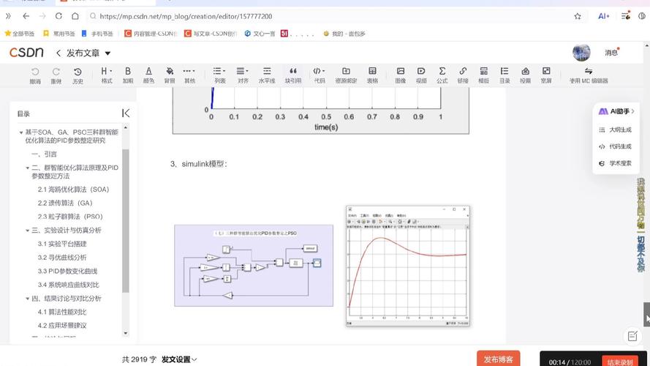Screen dimensions: 650x366
Task: Jump to 2.3 粒子群算法 (PSO)
Action: pos(70,217)
